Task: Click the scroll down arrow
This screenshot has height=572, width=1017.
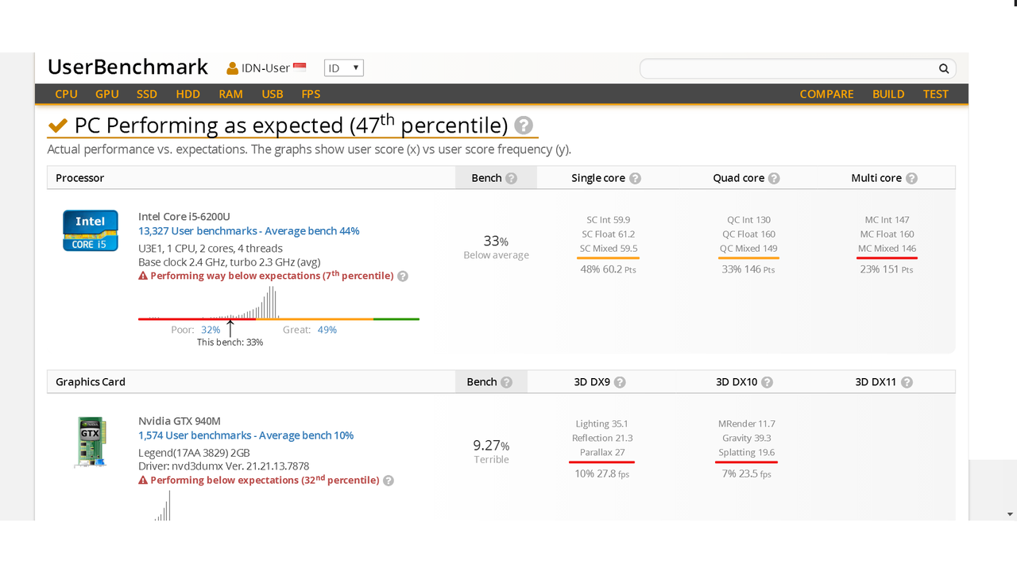Action: [x=1010, y=514]
